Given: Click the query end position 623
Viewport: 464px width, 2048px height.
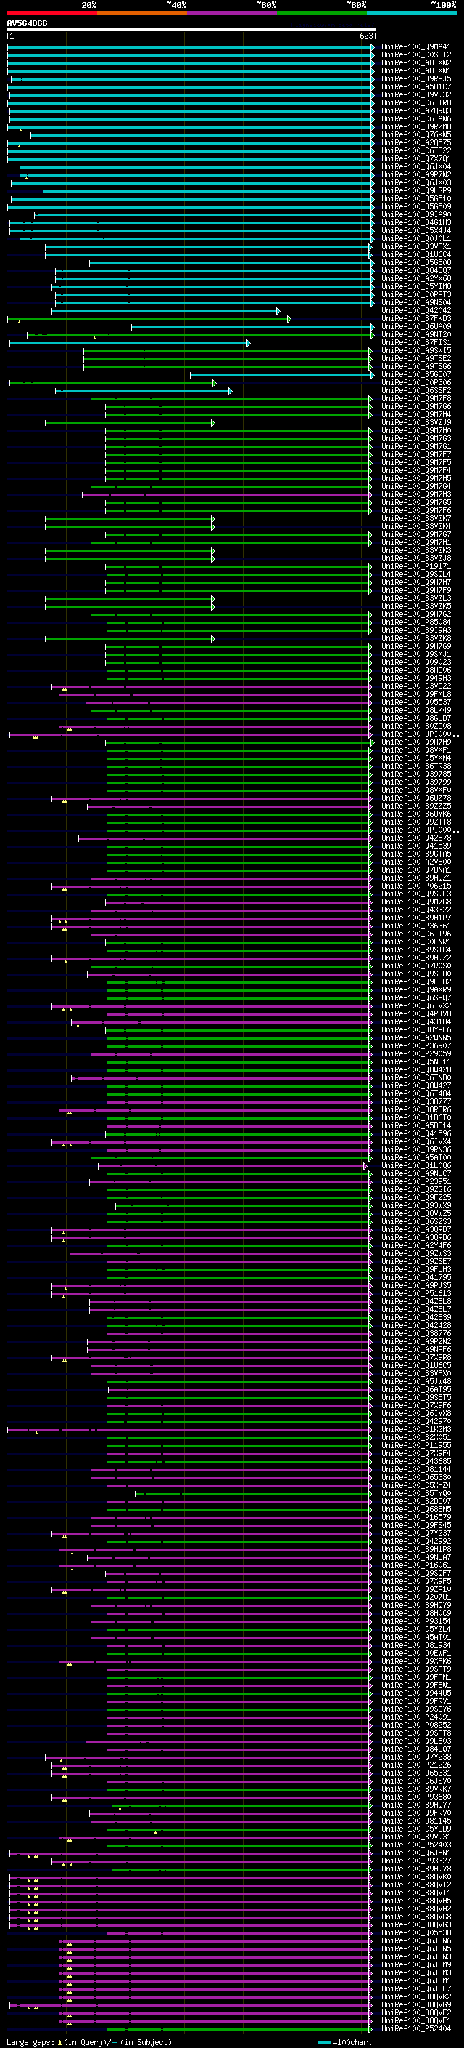Looking at the screenshot, I should [x=365, y=36].
